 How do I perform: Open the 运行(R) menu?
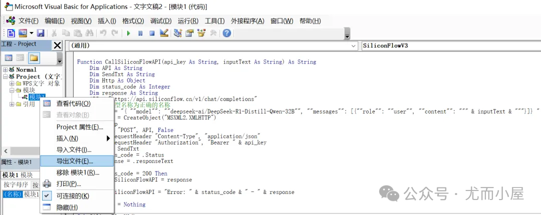pyautogui.click(x=188, y=20)
